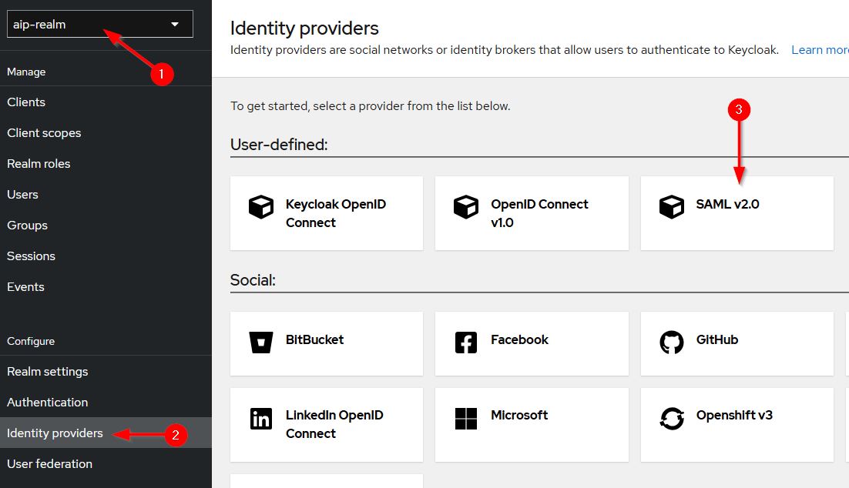
Task: Select the Microsoft provider label
Action: 519,415
